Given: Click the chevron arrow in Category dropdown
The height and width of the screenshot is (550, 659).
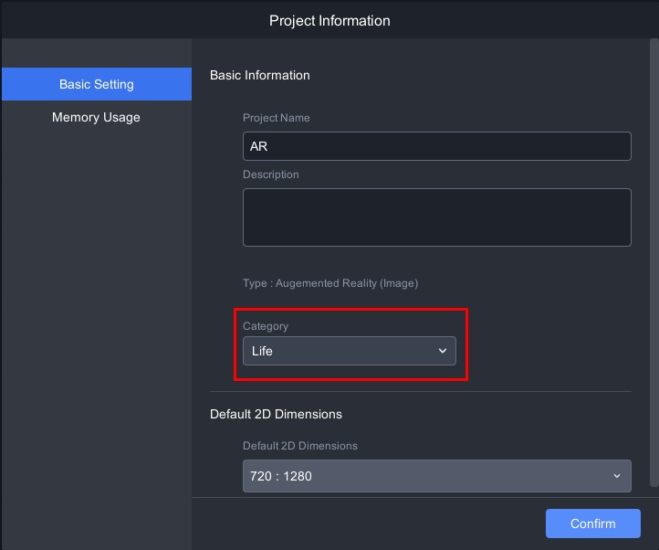Looking at the screenshot, I should (443, 351).
